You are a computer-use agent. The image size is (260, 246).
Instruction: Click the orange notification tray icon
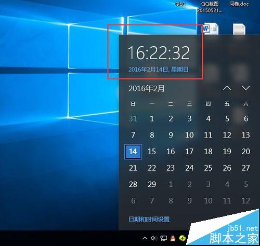point(173,238)
